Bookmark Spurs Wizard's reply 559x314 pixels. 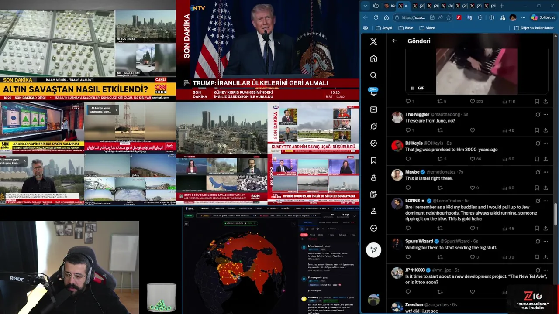tap(537, 257)
